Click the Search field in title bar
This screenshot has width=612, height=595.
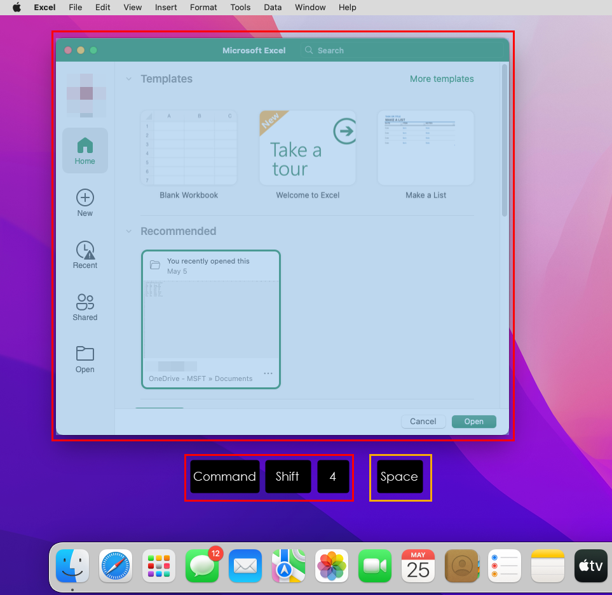tap(402, 50)
